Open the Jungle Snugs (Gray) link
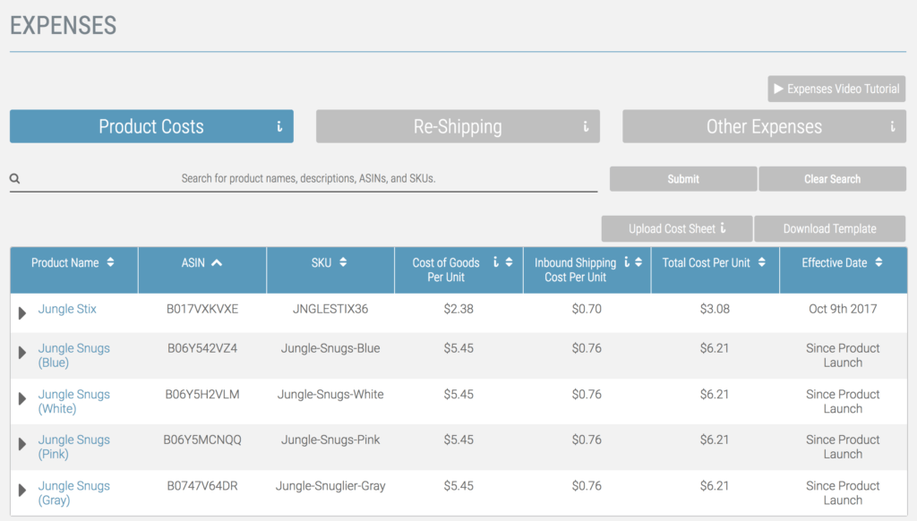The width and height of the screenshot is (917, 521). pyautogui.click(x=73, y=492)
